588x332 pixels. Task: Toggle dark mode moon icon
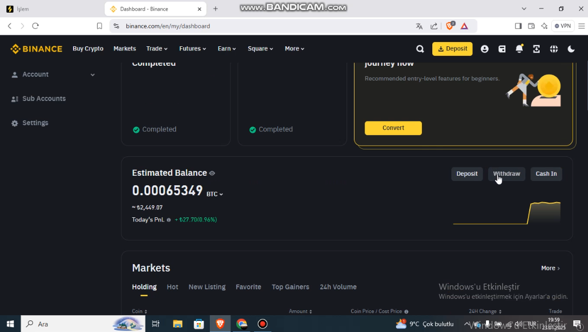point(571,49)
